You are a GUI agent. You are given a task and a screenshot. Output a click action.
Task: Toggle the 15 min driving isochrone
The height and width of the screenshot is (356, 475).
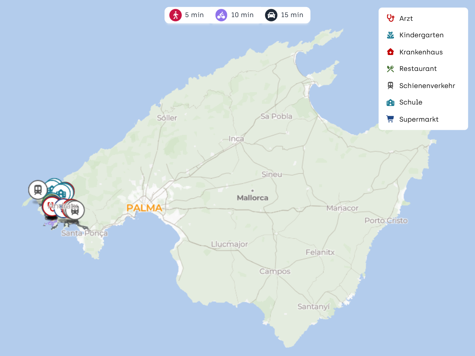tap(284, 15)
